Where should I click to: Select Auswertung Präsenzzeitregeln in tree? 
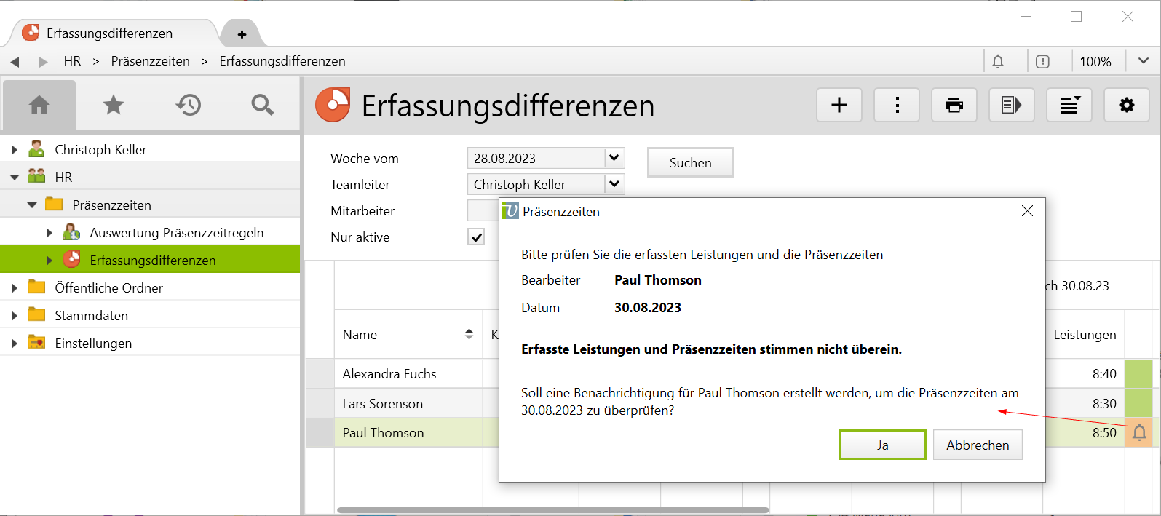pyautogui.click(x=176, y=233)
